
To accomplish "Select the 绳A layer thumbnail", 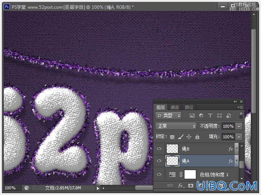I will [172, 161].
